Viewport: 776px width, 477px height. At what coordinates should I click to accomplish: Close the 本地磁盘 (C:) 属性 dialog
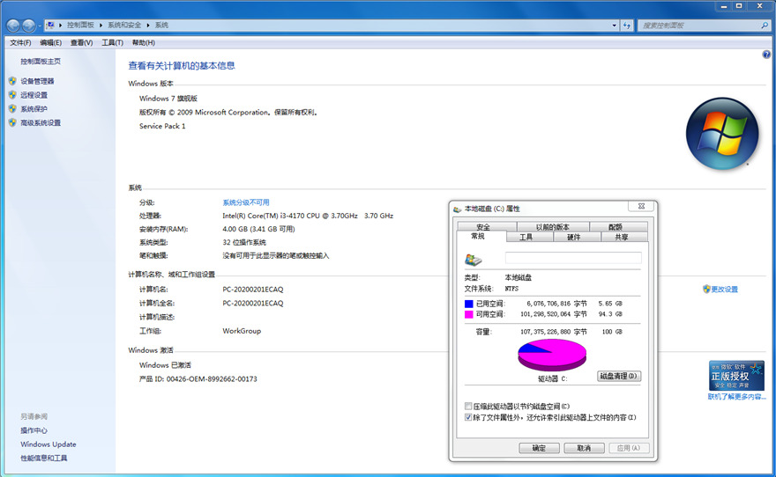[x=641, y=207]
